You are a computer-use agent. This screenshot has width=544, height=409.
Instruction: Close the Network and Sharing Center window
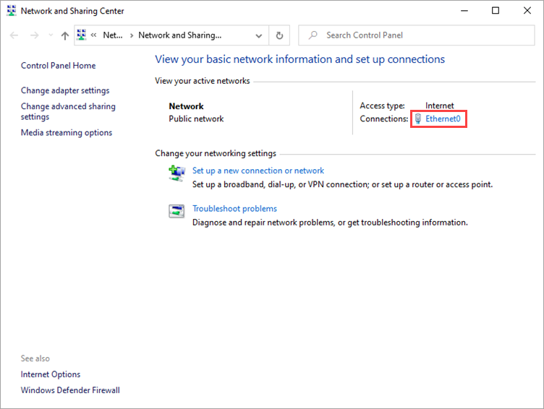tap(527, 11)
